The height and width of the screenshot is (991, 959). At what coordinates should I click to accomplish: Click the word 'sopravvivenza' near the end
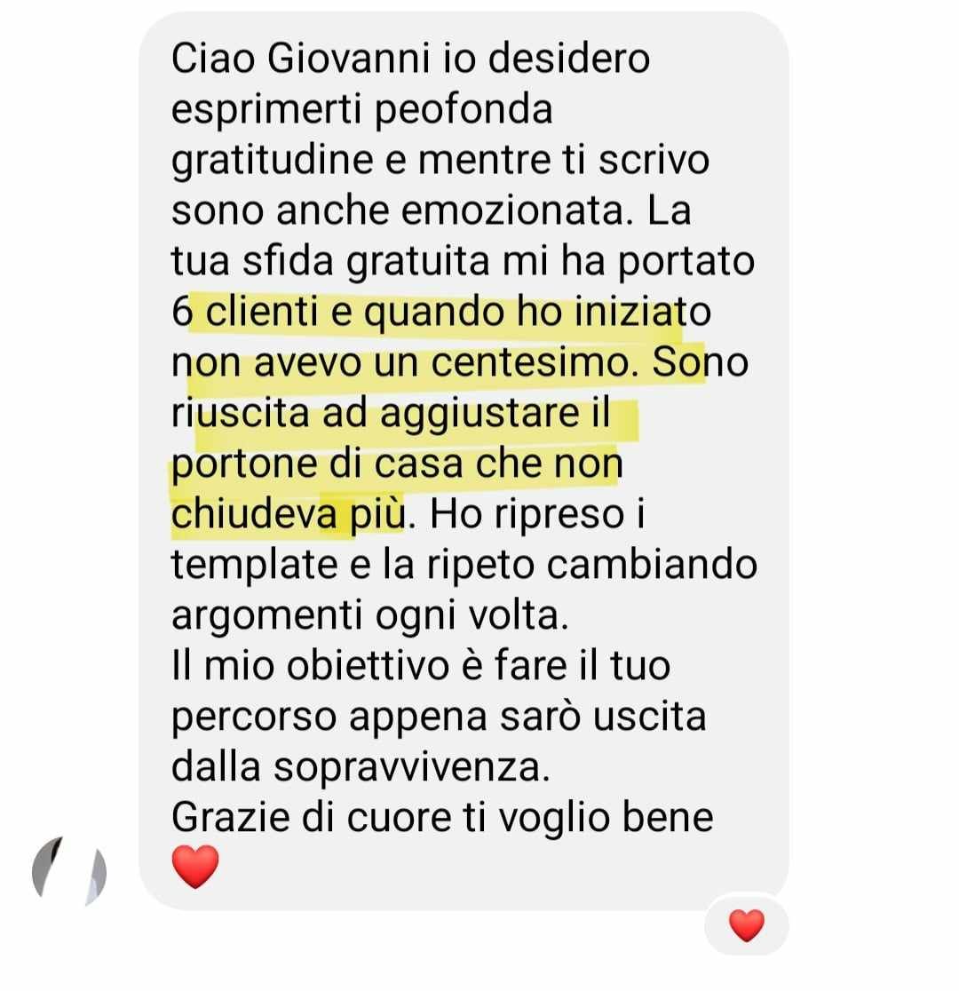pos(411,768)
